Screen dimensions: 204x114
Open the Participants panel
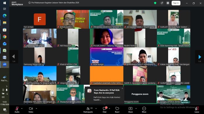point(88,110)
